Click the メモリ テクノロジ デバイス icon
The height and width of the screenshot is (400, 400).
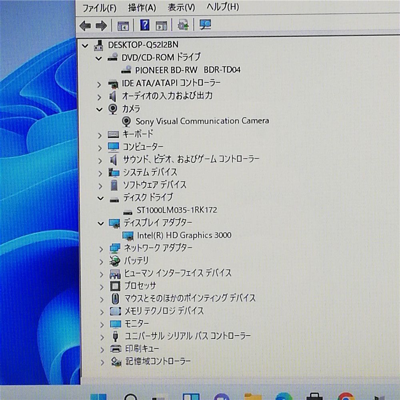coord(115,311)
